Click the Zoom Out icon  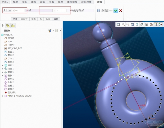pyautogui.click(x=128, y=24)
